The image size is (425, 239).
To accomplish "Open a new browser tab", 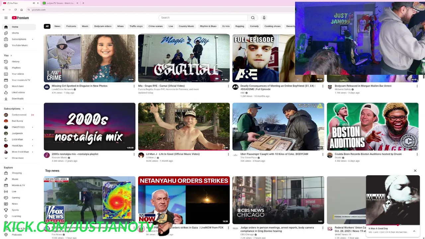I will [x=83, y=3].
